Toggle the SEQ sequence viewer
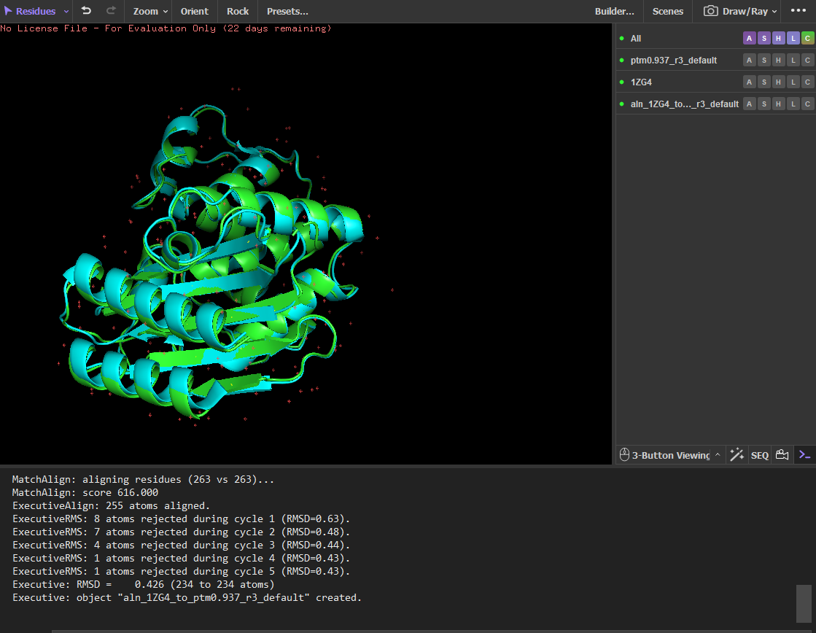The image size is (816, 633). [x=759, y=455]
